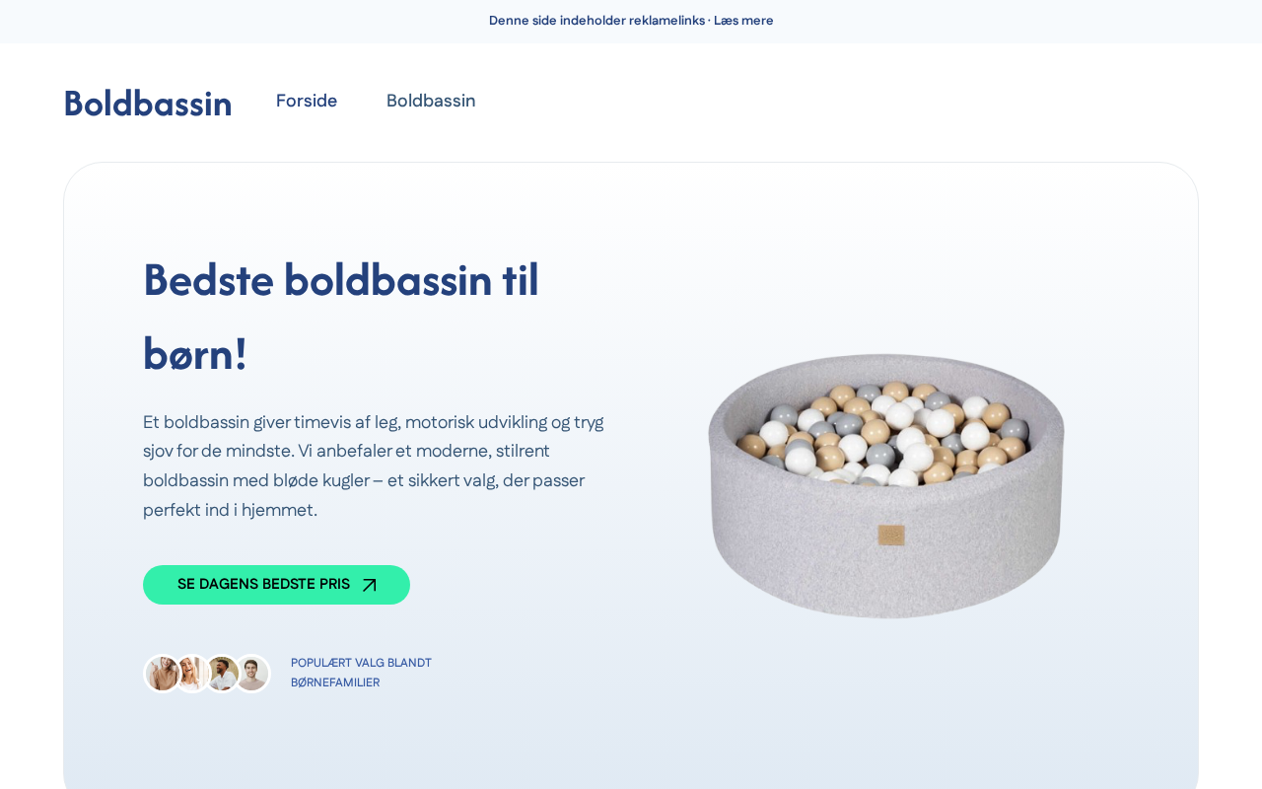This screenshot has height=789, width=1262.
Task: Select the laughing blonde woman avatar
Action: (192, 674)
